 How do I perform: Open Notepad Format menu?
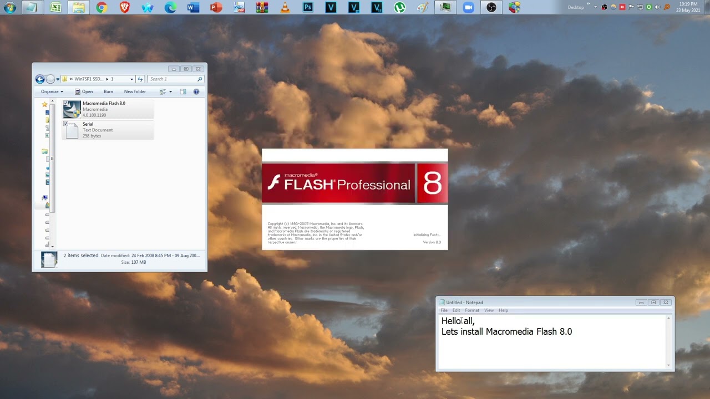click(x=472, y=310)
